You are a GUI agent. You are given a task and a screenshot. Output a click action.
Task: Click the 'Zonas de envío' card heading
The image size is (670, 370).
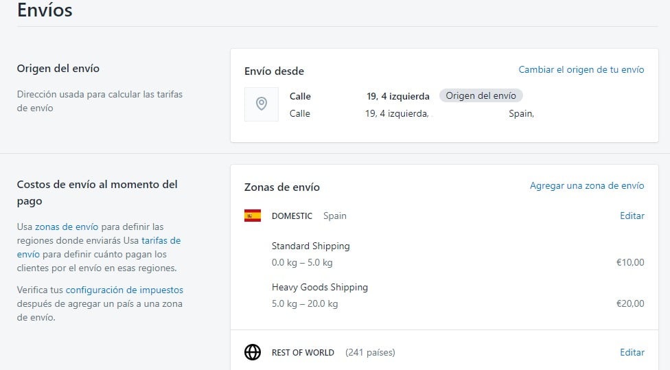click(x=281, y=187)
